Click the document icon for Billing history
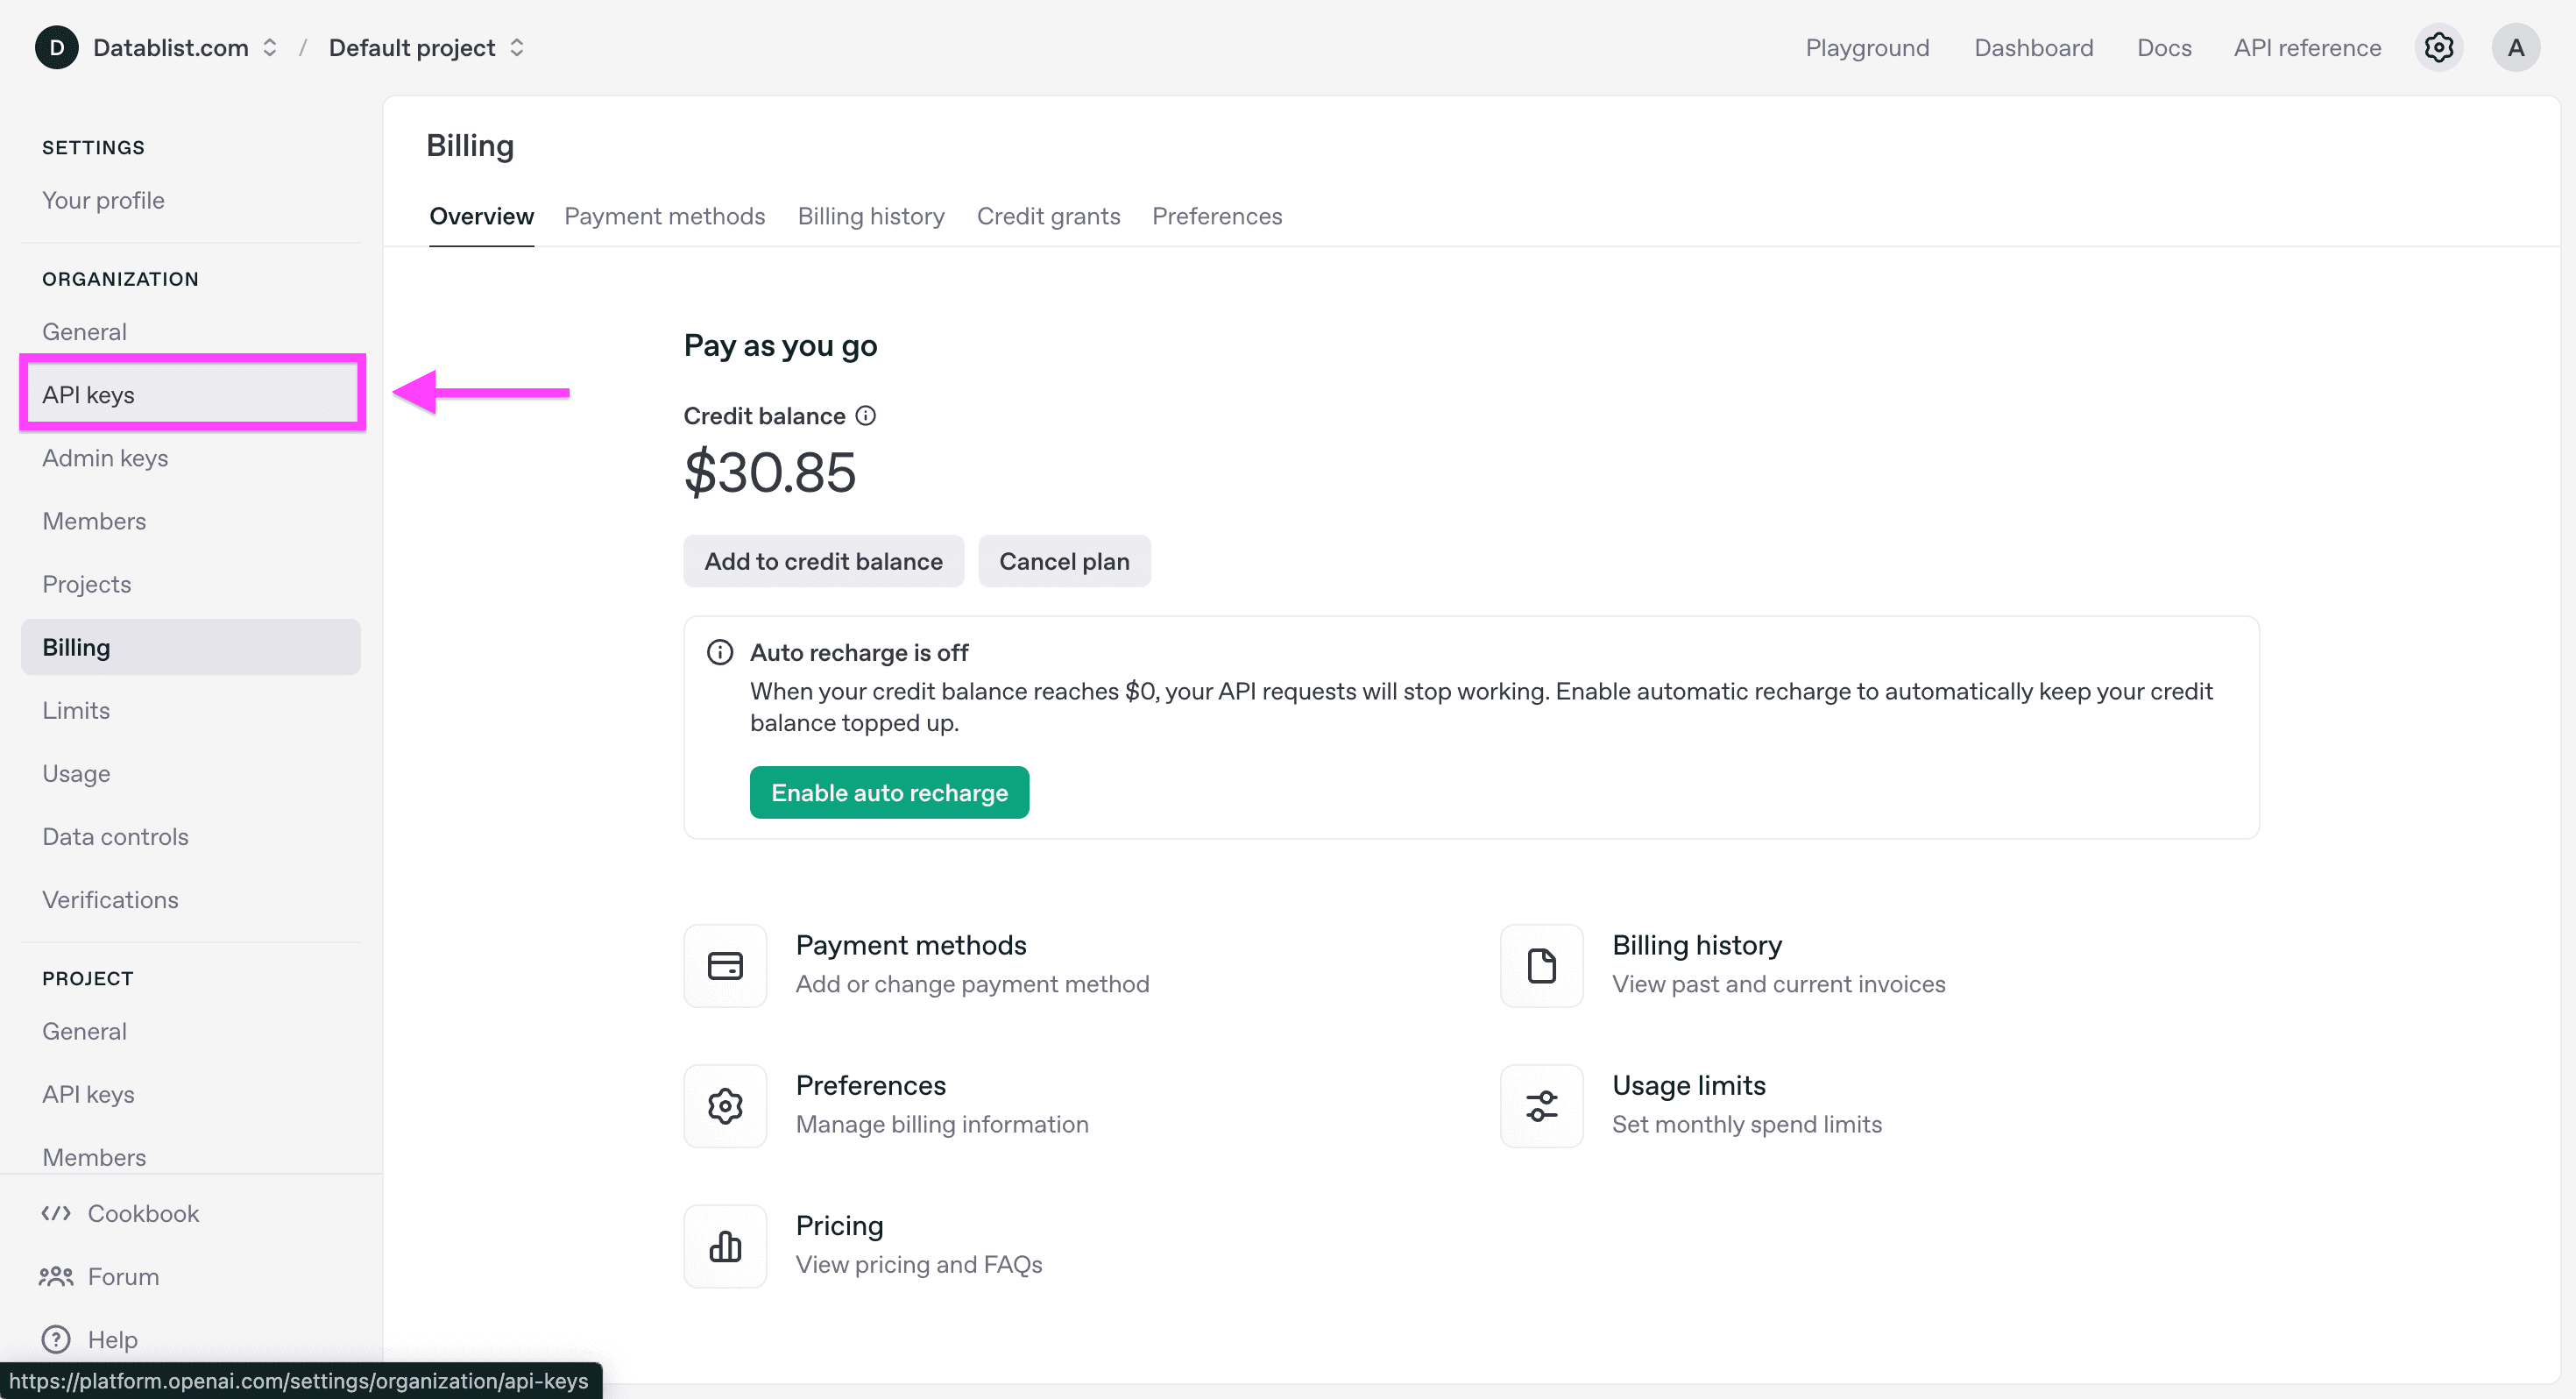 click(1540, 965)
